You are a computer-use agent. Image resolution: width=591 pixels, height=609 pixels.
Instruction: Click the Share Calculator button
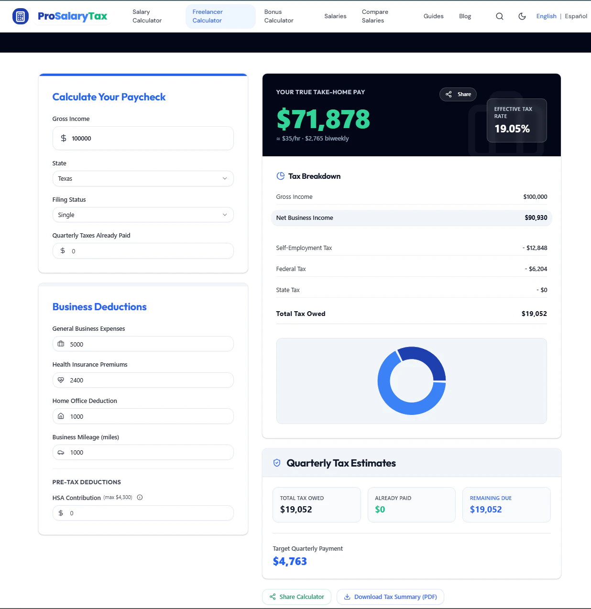pyautogui.click(x=296, y=597)
